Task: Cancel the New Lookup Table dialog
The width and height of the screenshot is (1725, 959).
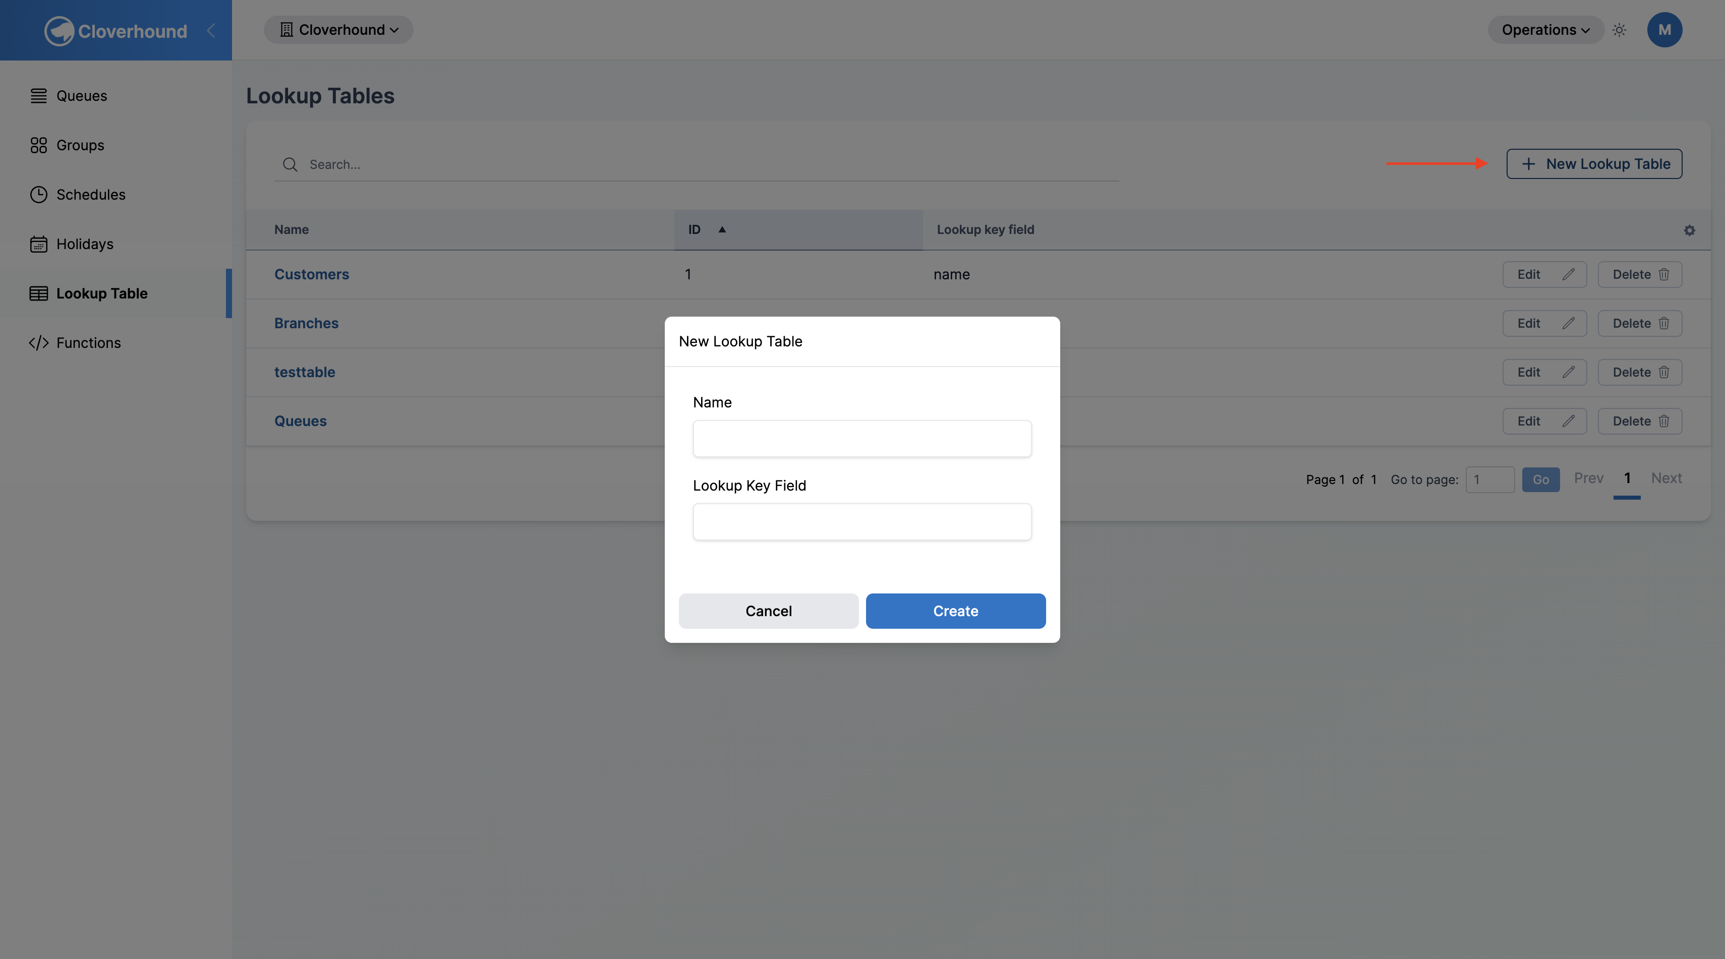Action: [x=769, y=611]
